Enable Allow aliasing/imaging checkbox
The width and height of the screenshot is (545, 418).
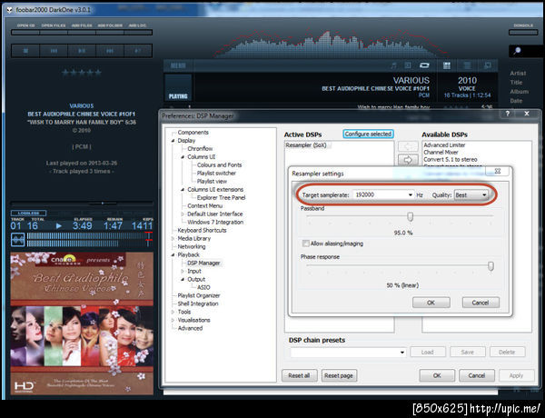click(305, 244)
